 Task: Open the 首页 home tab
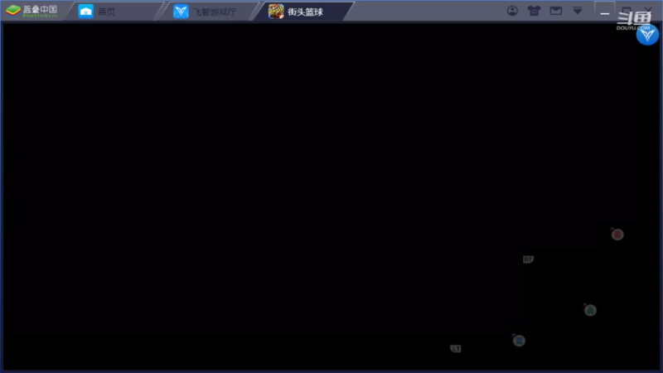point(114,12)
